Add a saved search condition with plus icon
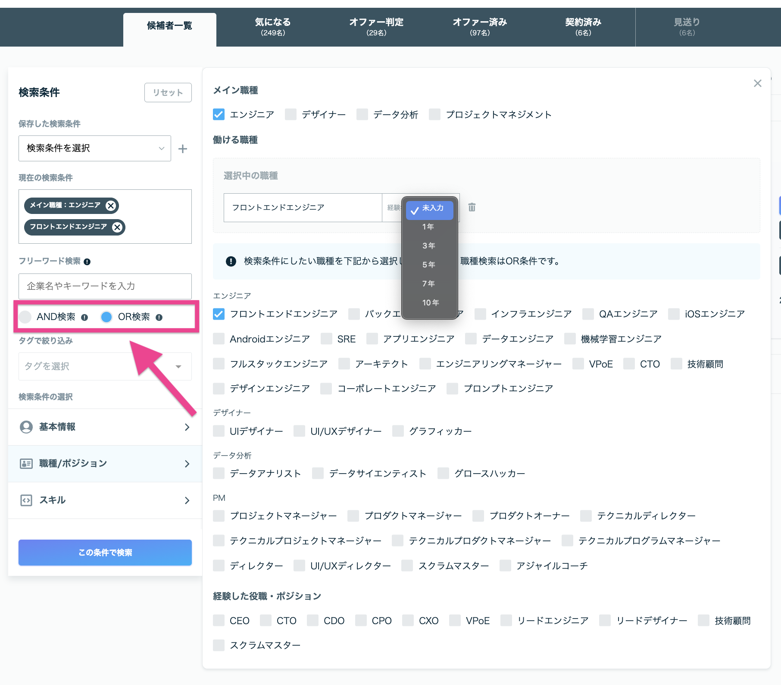 coord(183,149)
